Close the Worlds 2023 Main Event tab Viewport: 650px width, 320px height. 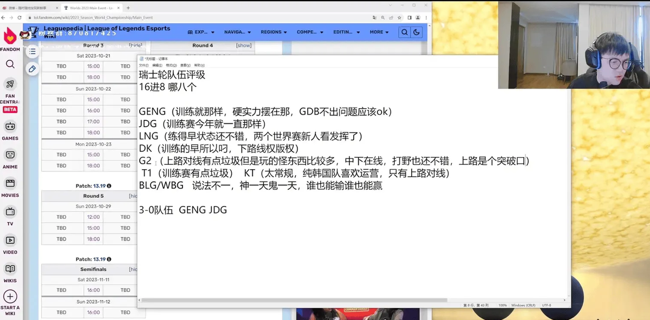pyautogui.click(x=119, y=8)
